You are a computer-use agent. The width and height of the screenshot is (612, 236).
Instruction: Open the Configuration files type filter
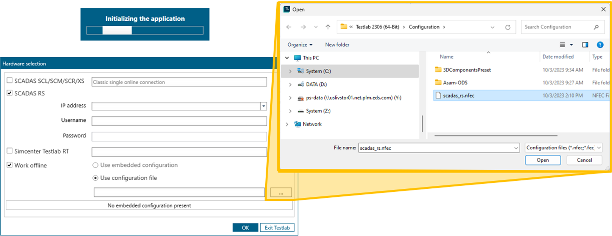point(563,148)
